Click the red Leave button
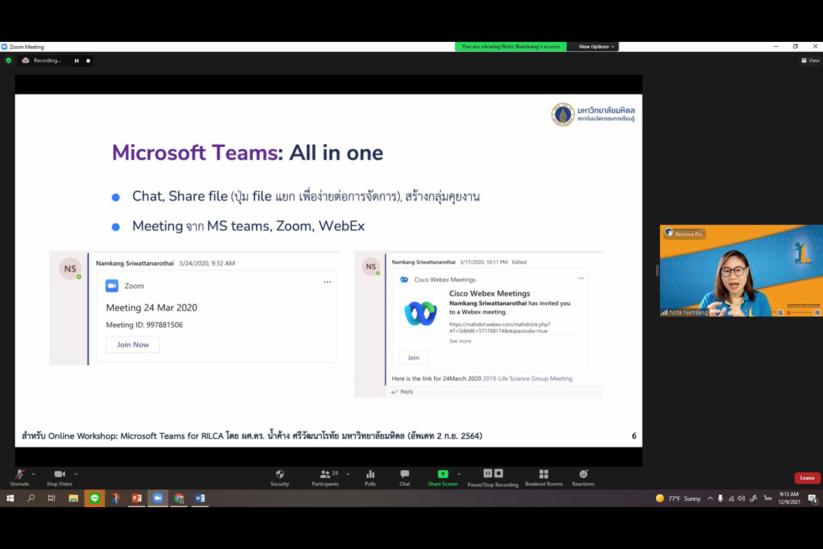Image resolution: width=823 pixels, height=549 pixels. coord(807,478)
